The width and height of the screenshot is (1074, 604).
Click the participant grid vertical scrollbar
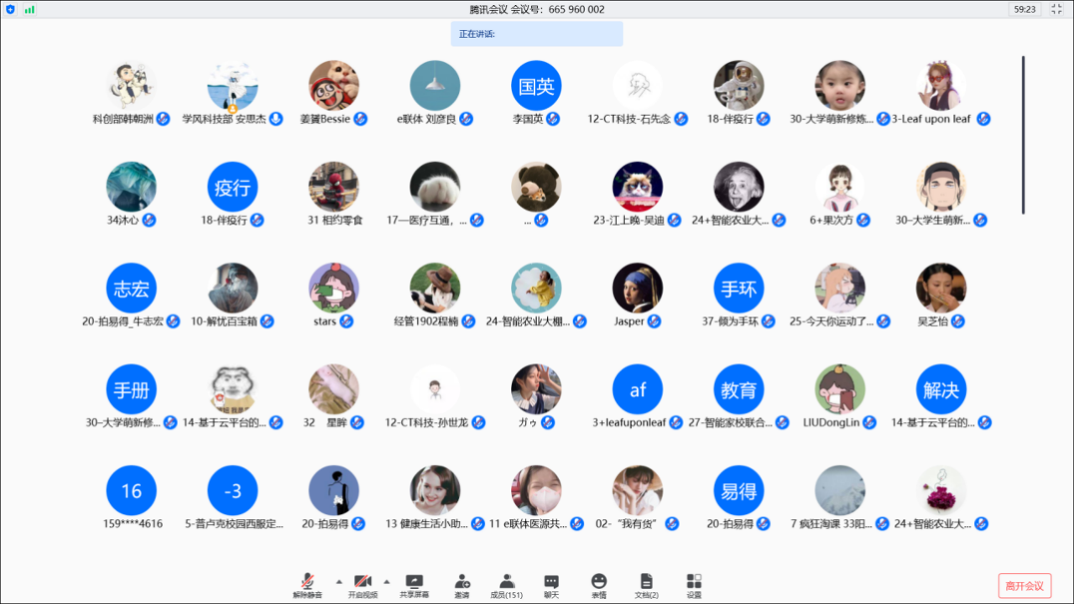tap(1023, 134)
